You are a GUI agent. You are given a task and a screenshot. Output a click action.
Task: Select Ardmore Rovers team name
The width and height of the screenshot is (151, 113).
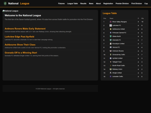click(118, 51)
